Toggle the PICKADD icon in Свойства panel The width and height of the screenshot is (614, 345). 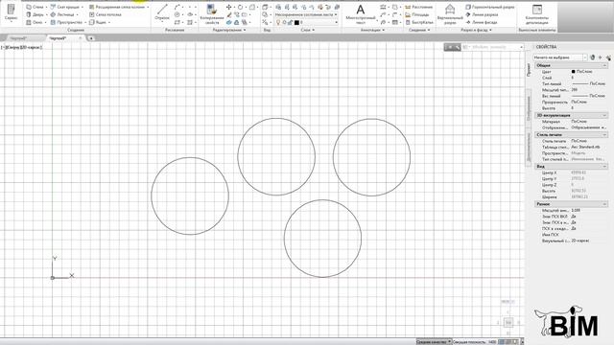tap(593, 57)
